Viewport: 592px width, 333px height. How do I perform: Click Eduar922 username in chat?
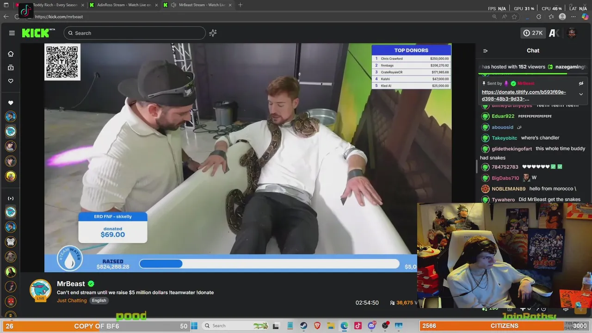(x=503, y=116)
